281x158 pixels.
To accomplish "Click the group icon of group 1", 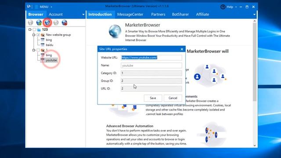I will click(43, 50).
